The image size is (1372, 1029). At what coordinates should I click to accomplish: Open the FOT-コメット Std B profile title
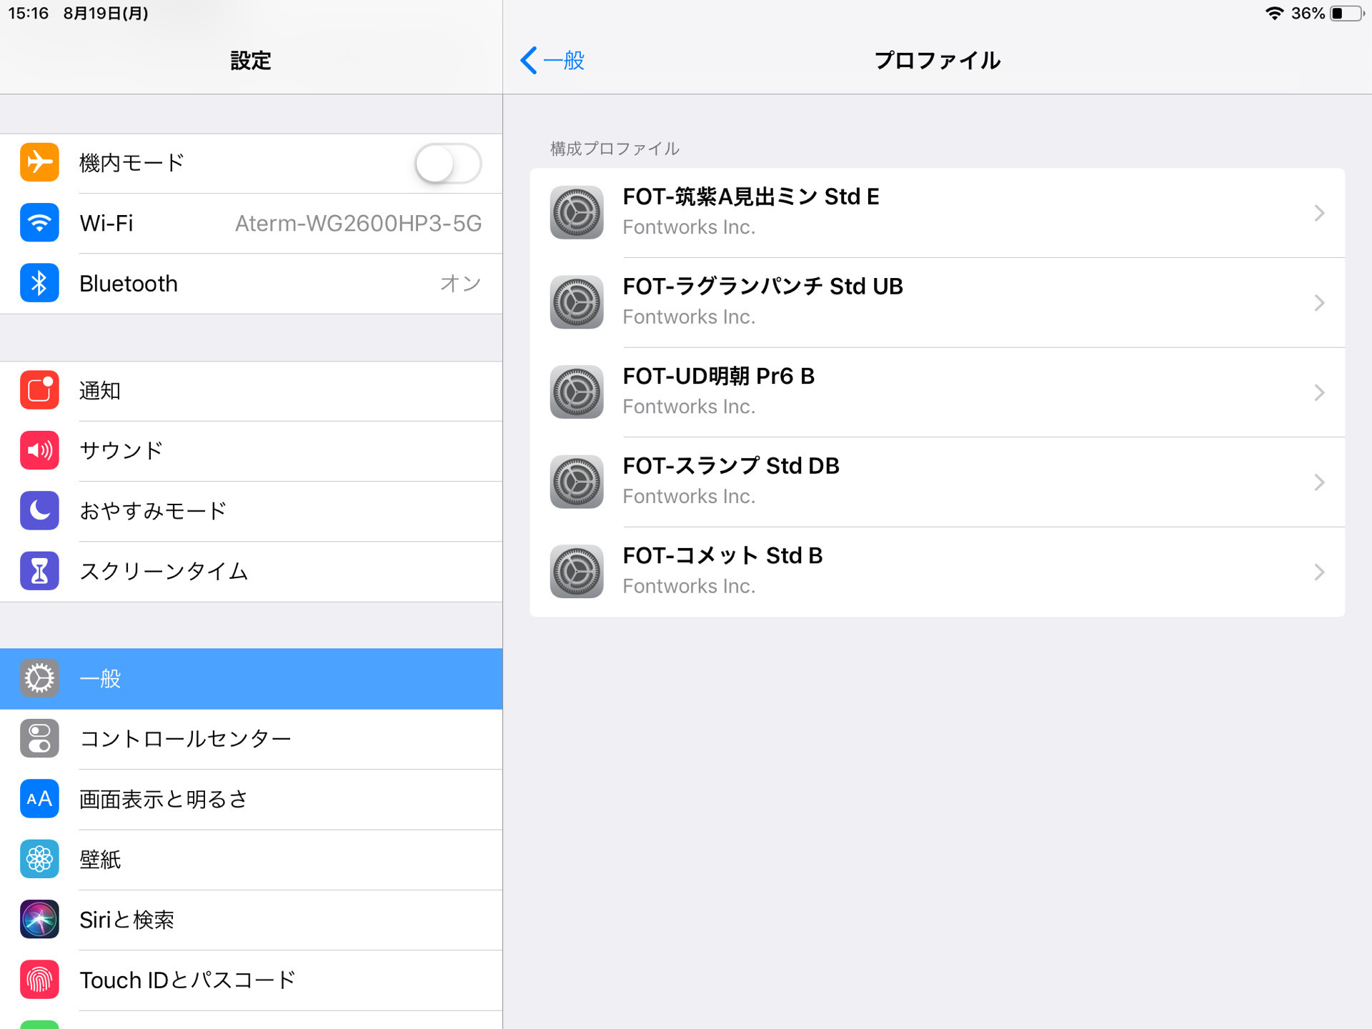point(723,555)
